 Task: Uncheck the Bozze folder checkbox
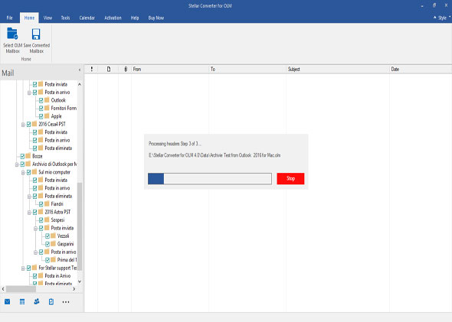[x=22, y=156]
